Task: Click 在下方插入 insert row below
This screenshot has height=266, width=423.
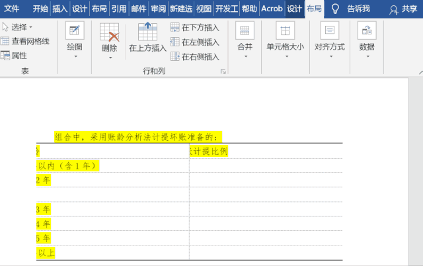Action: 195,28
